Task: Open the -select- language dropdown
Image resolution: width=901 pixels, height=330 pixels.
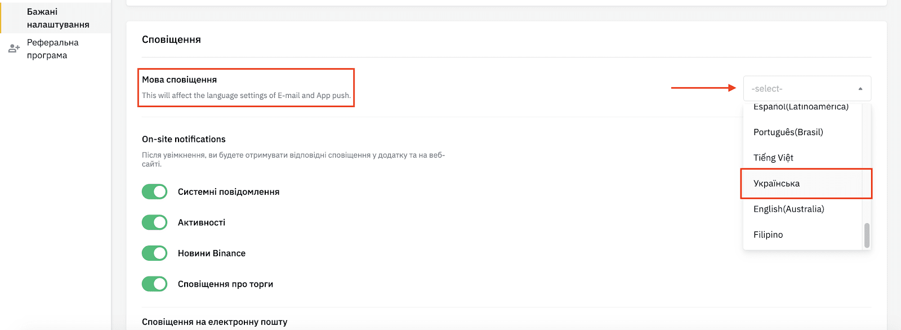Action: [x=807, y=88]
